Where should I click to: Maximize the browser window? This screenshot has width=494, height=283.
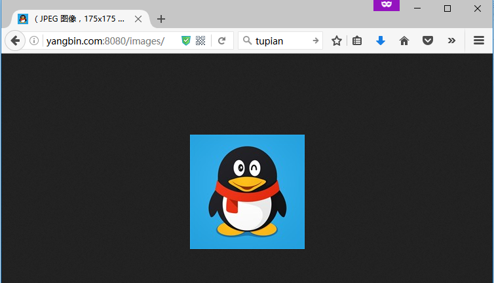point(447,8)
